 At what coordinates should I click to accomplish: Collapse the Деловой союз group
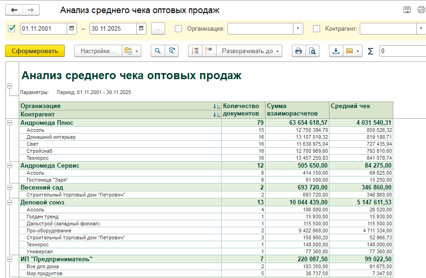click(9, 203)
